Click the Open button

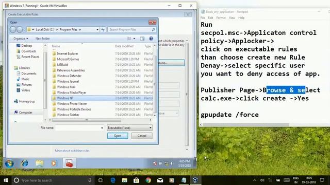118,136
